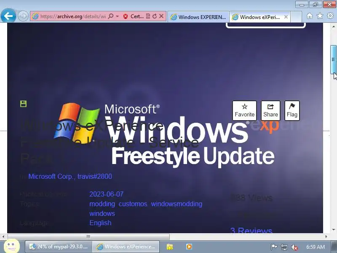
Task: Open the customos topic link
Action: pos(133,204)
